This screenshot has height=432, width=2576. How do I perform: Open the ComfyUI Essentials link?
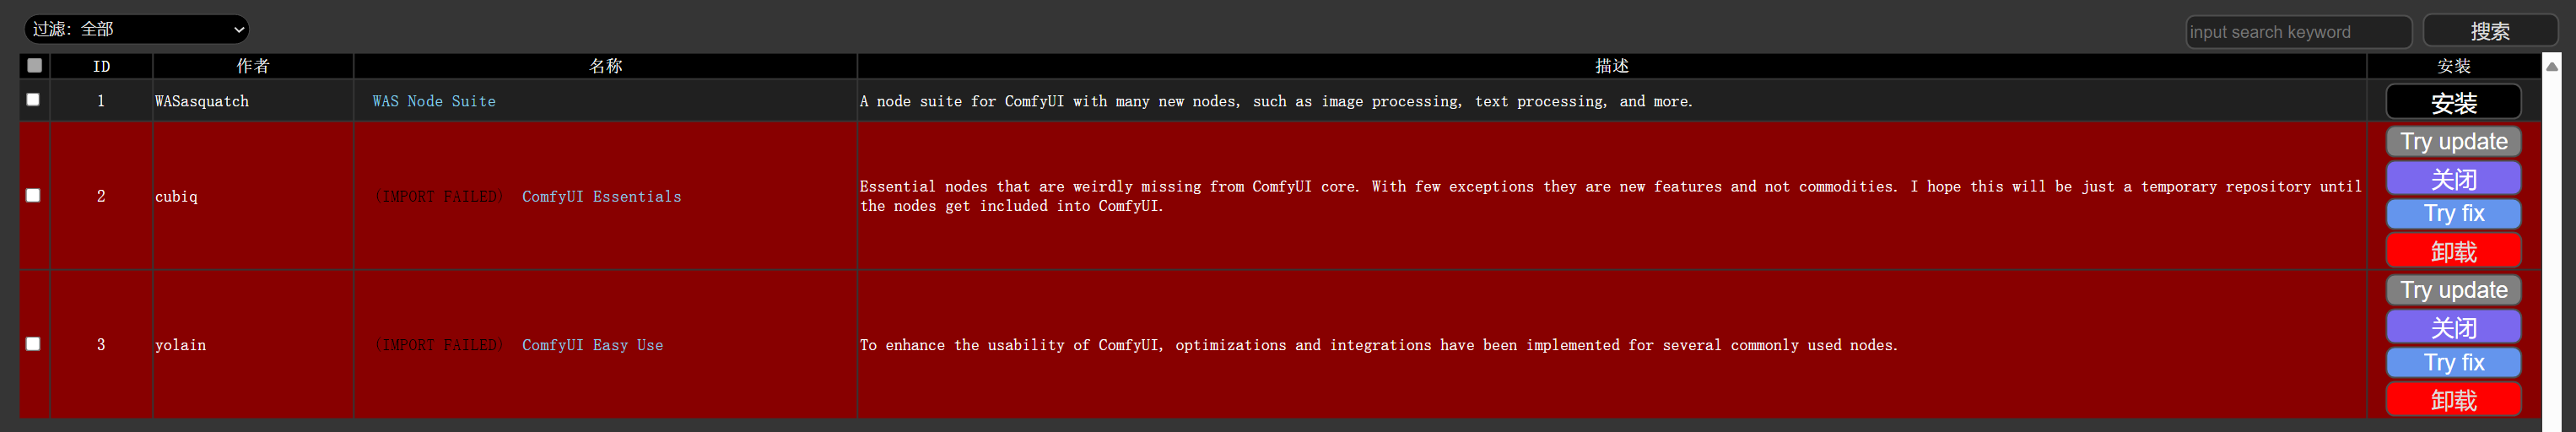coord(601,196)
